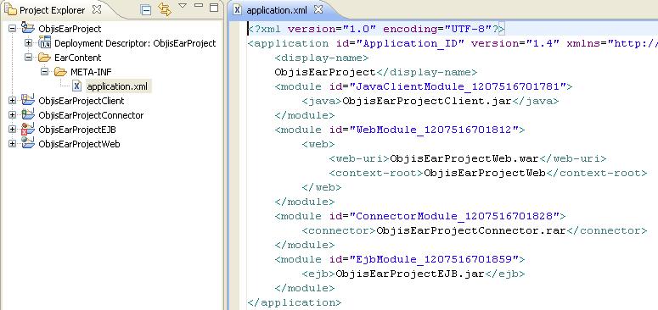Select ObjisEarProject in the tree
Screen dimensions: 658x310
(x=70, y=29)
